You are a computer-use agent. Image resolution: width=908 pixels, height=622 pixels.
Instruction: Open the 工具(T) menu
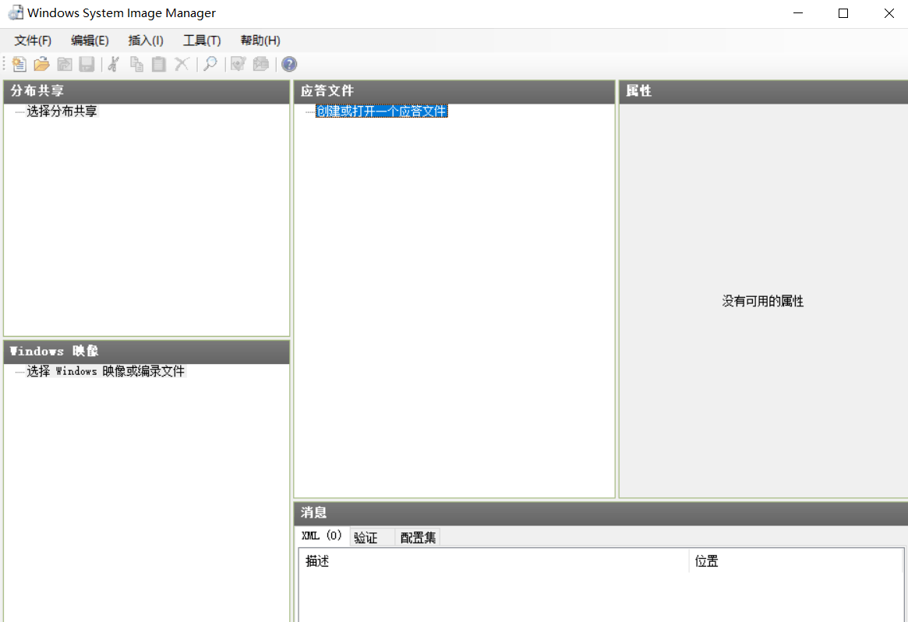click(x=202, y=41)
